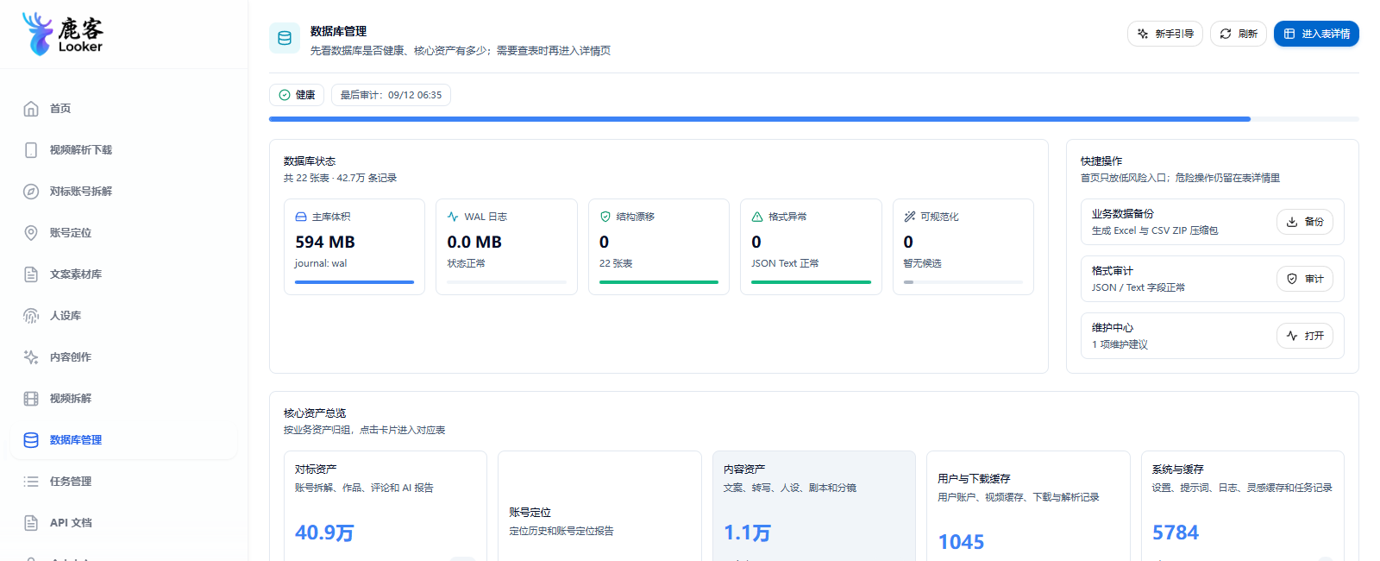This screenshot has height=561, width=1380.
Task: Click 共 22 张表 · 42.7万 条记录 text
Action: click(340, 178)
